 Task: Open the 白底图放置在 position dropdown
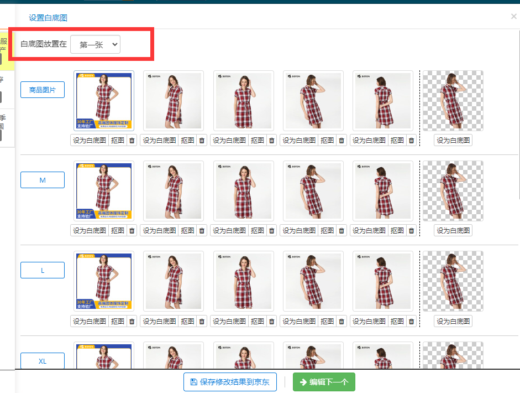[x=96, y=45]
